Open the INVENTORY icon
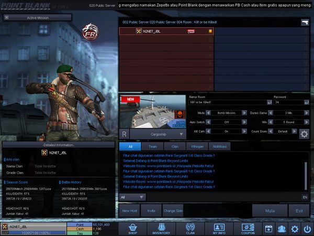 [x=161, y=229]
